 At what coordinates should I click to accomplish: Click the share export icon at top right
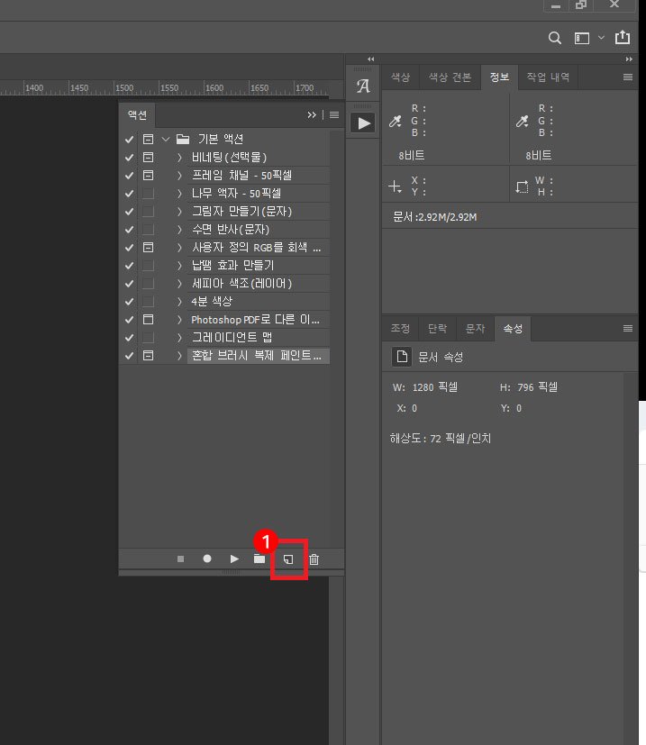623,38
